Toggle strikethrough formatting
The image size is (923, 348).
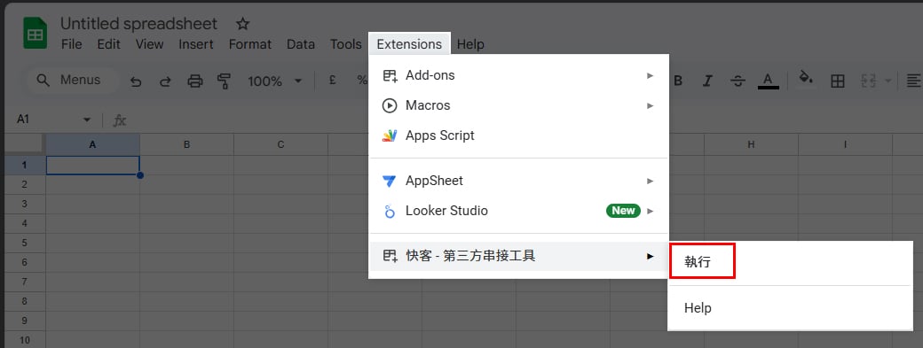pos(738,81)
